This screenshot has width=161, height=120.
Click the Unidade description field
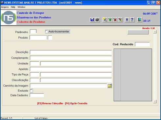(x=76, y=63)
